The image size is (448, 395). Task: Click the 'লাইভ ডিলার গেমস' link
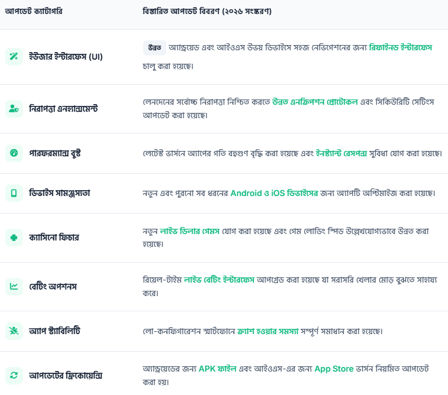tap(189, 231)
